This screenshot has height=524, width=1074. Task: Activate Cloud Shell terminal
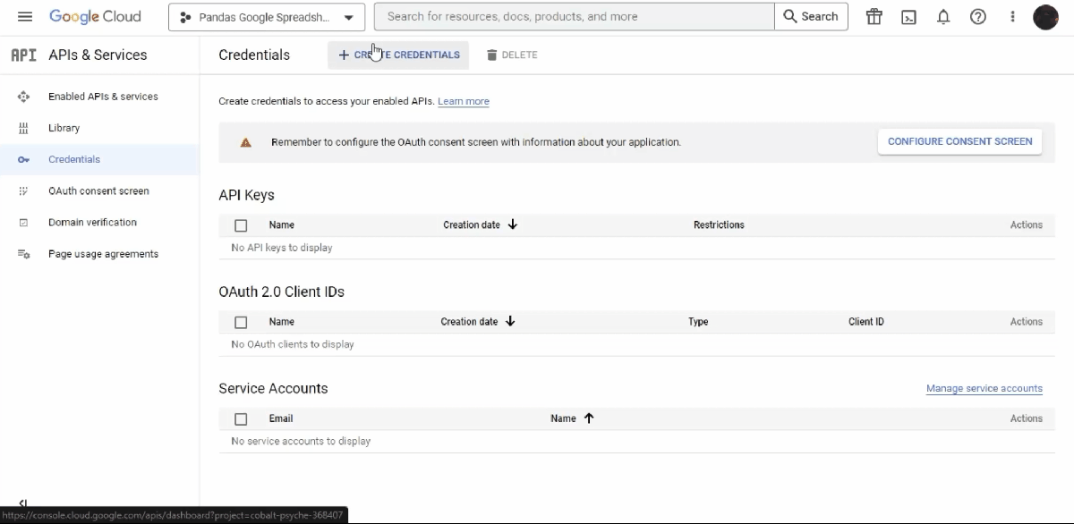pyautogui.click(x=909, y=16)
